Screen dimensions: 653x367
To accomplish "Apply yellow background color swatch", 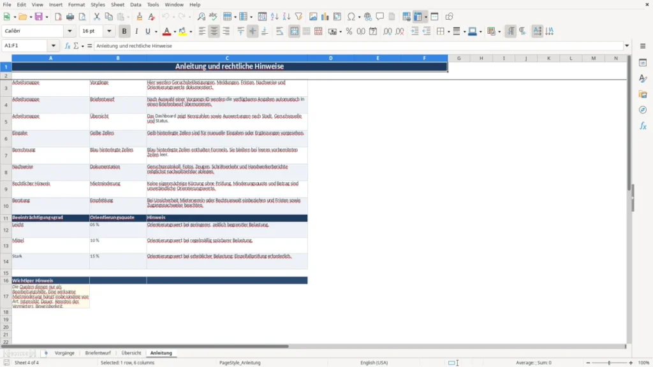I will 182,31.
